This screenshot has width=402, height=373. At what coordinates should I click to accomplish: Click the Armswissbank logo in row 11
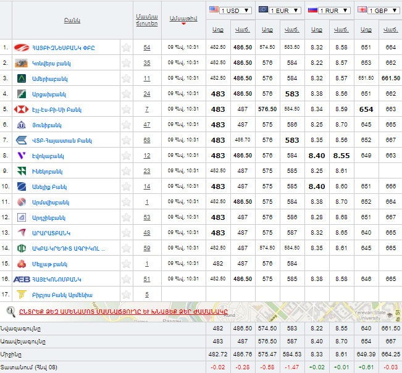click(22, 202)
